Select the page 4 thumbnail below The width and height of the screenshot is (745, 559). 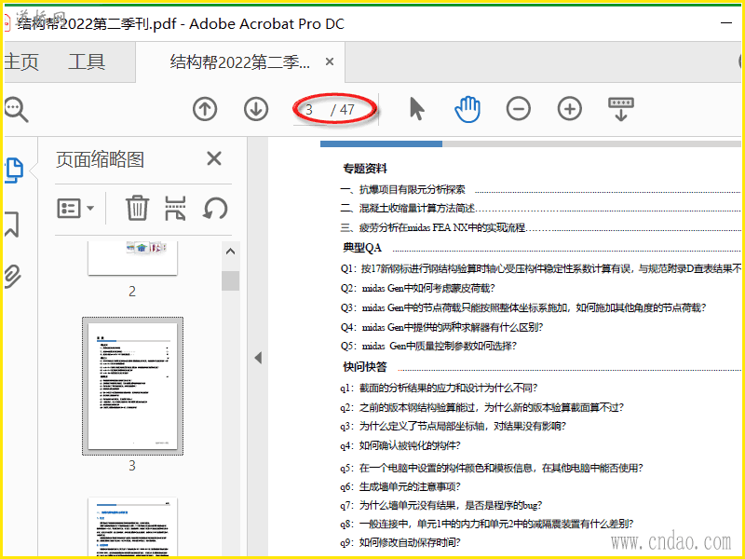pos(132,526)
